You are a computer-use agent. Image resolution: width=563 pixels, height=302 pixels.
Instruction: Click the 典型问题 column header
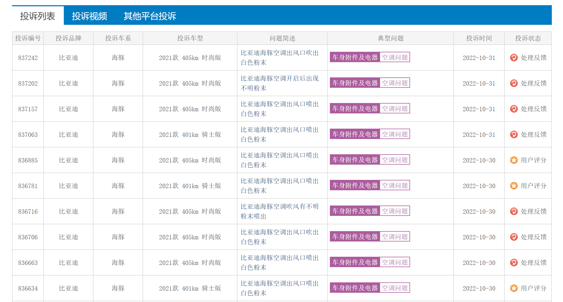click(391, 38)
